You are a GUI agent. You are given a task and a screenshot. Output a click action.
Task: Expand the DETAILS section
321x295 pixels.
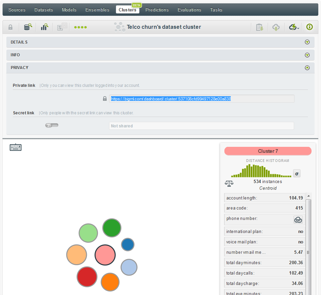[307, 42]
